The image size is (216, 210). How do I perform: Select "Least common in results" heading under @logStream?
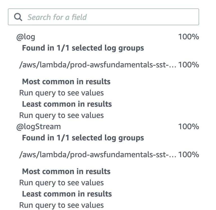[x=67, y=194]
